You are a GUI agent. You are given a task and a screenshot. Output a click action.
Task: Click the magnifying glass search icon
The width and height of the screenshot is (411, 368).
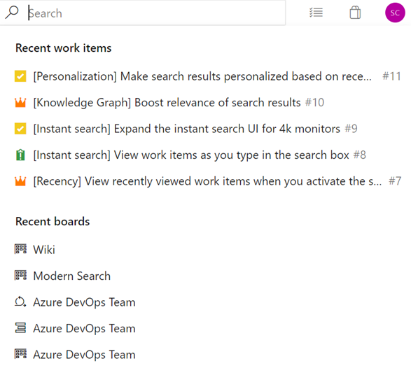(12, 13)
